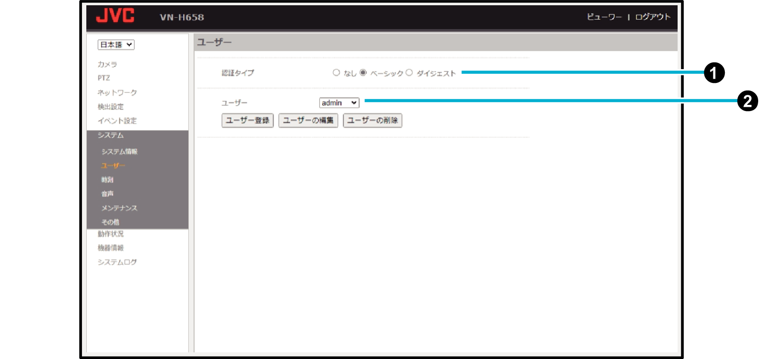This screenshot has width=762, height=359.
Task: Open the ビューワー link
Action: click(604, 17)
